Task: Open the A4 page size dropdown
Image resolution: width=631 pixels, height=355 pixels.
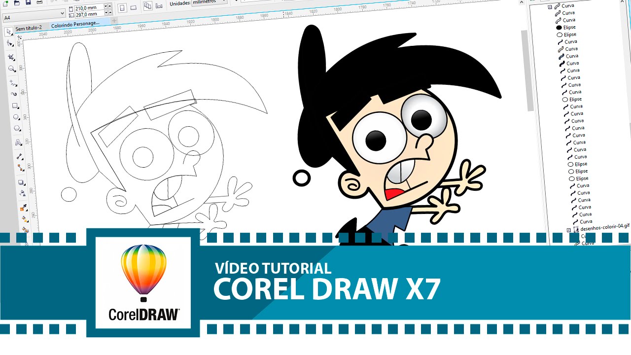Action: [62, 13]
